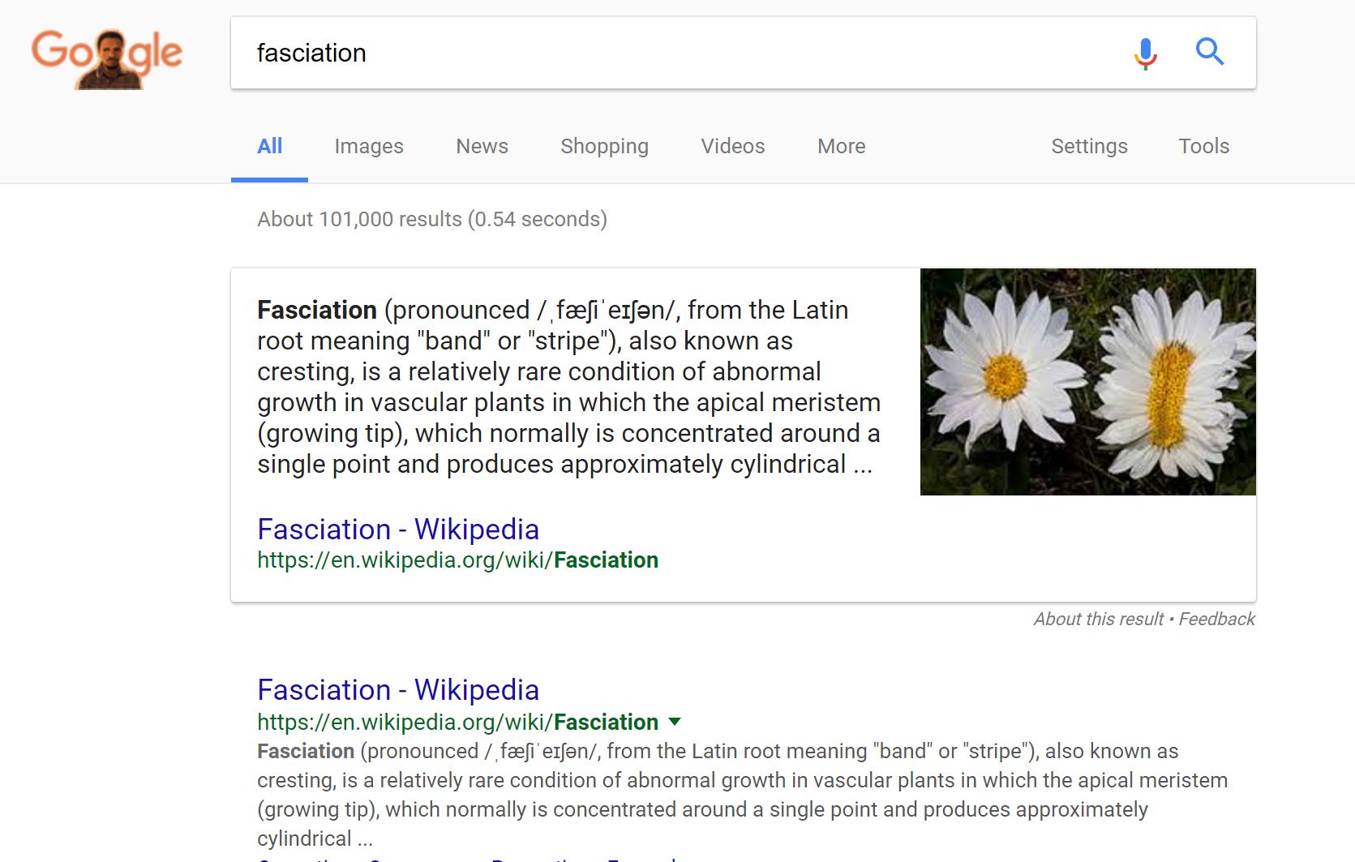Switch to the Images tab
Viewport: 1355px width, 862px height.
click(368, 147)
